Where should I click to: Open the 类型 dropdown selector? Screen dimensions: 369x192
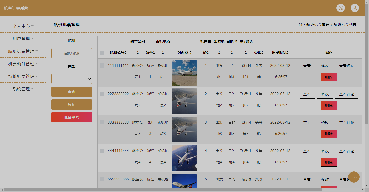(x=71, y=79)
